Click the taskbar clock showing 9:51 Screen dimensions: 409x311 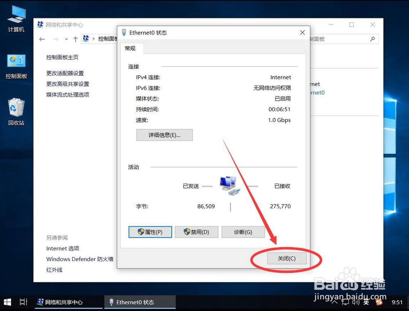[397, 302]
